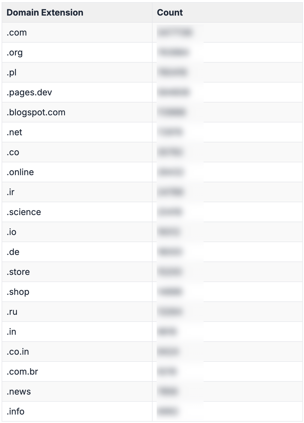Select the .com domain extension cell

[17, 33]
